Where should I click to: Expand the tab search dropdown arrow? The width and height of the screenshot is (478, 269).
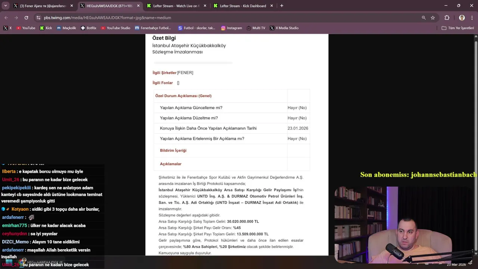[5, 6]
